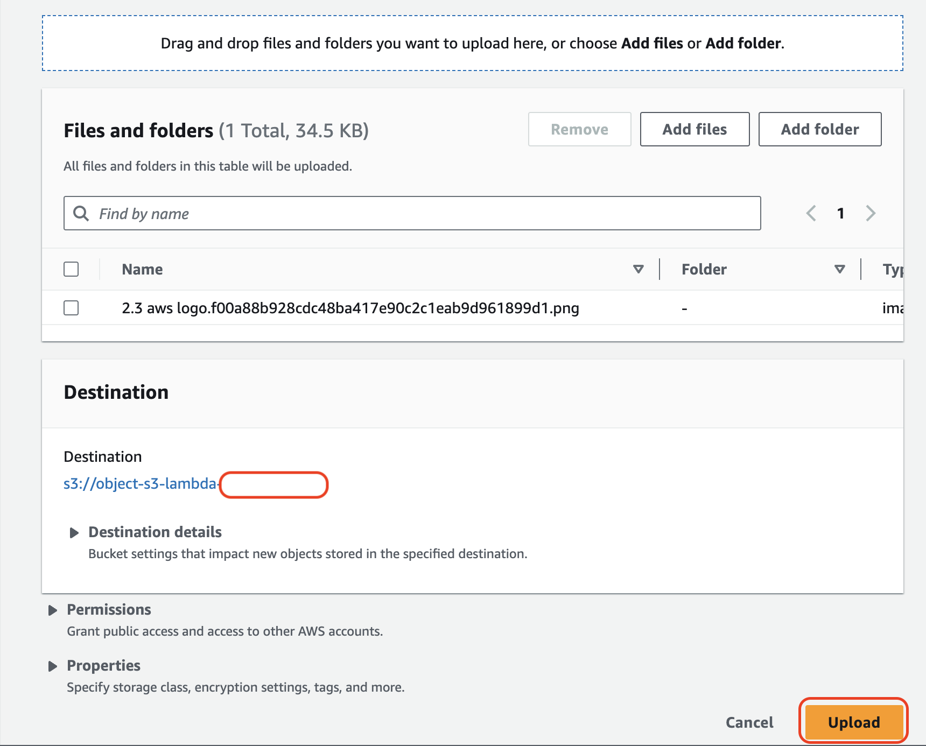Image resolution: width=926 pixels, height=746 pixels.
Task: Sort by Name column arrow
Action: (x=639, y=269)
